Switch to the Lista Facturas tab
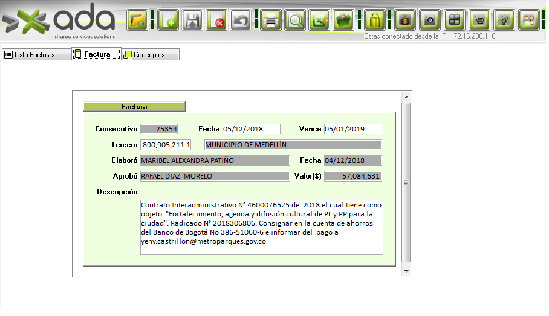This screenshot has height=316, width=549. pyautogui.click(x=34, y=55)
